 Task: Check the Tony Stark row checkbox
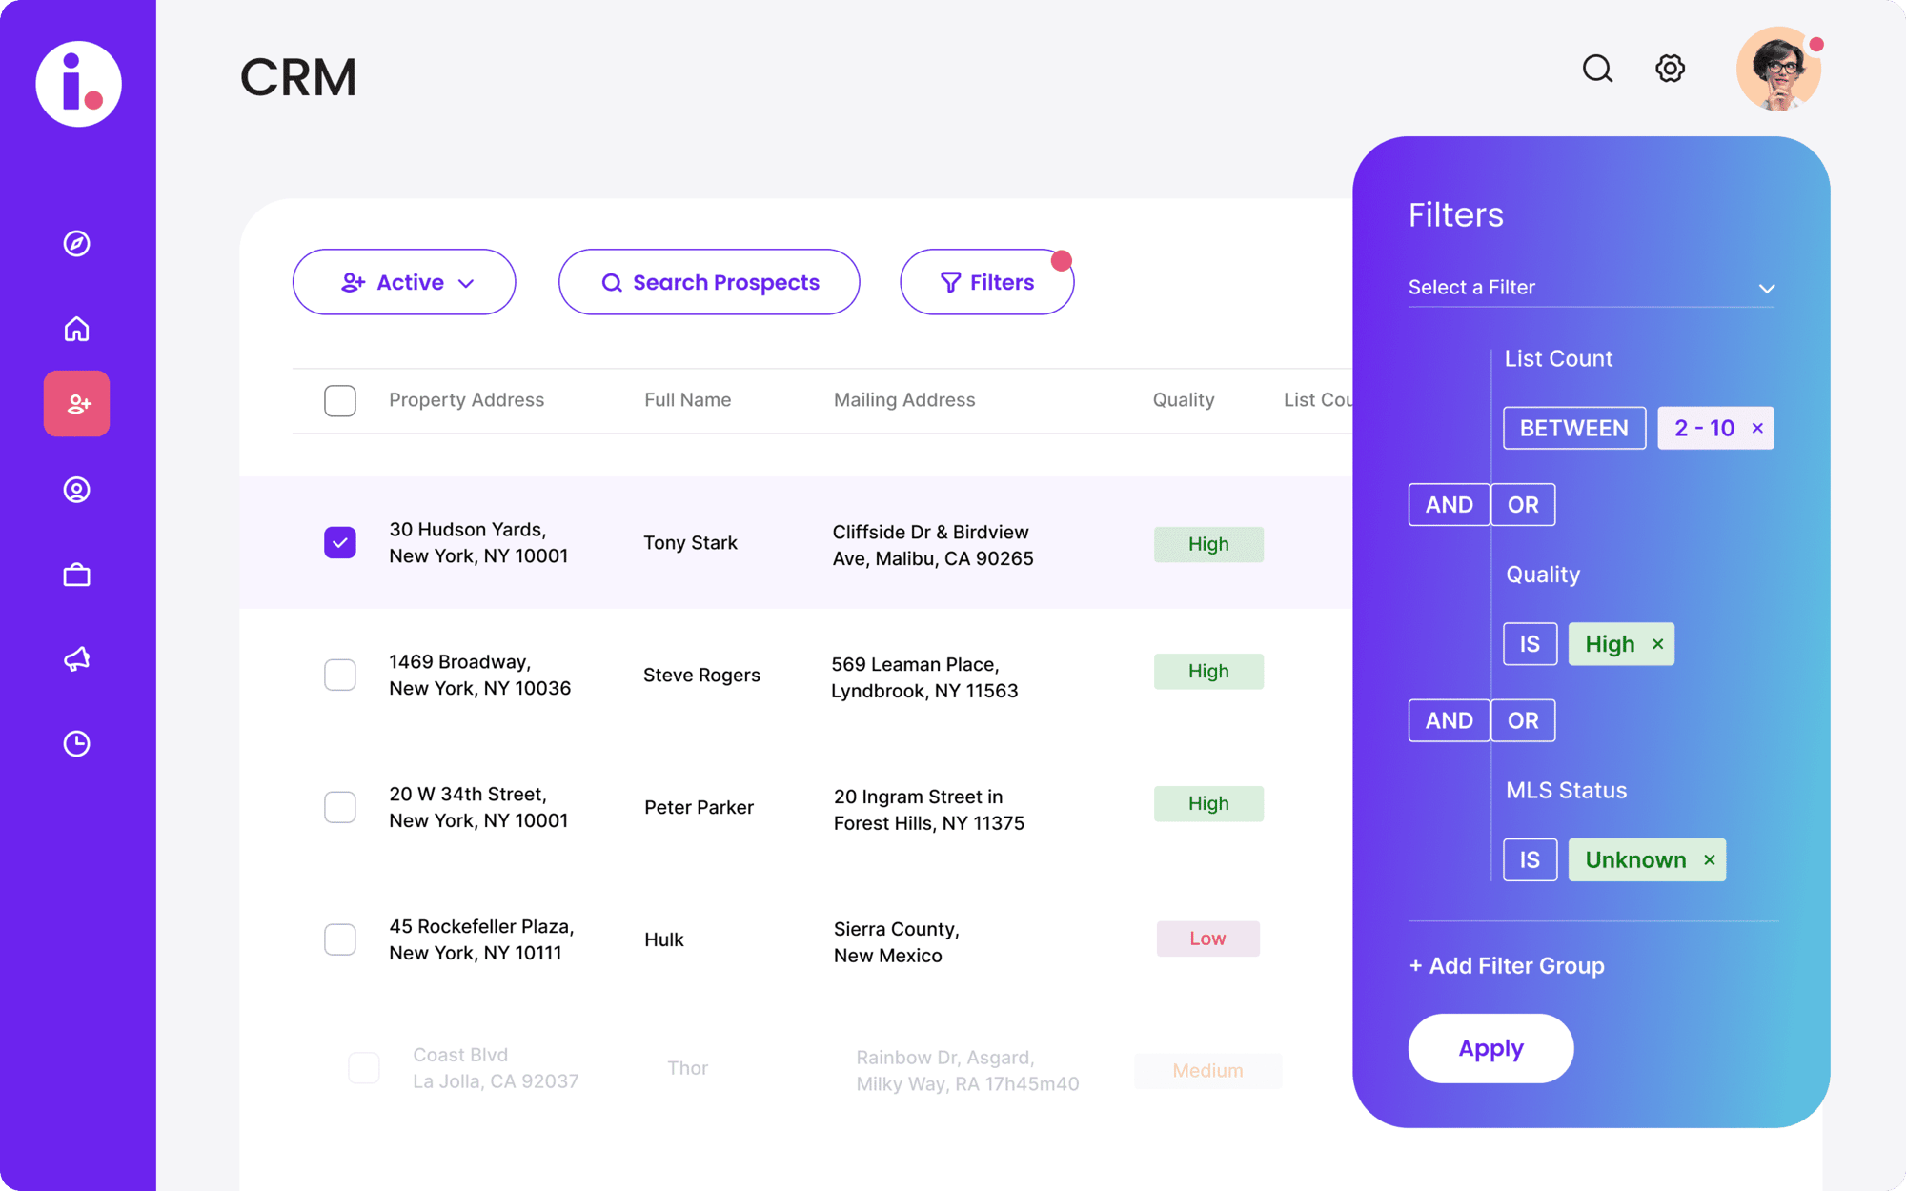tap(339, 542)
